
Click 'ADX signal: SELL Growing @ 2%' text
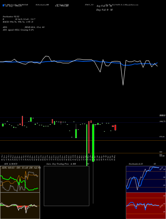point(18,30)
